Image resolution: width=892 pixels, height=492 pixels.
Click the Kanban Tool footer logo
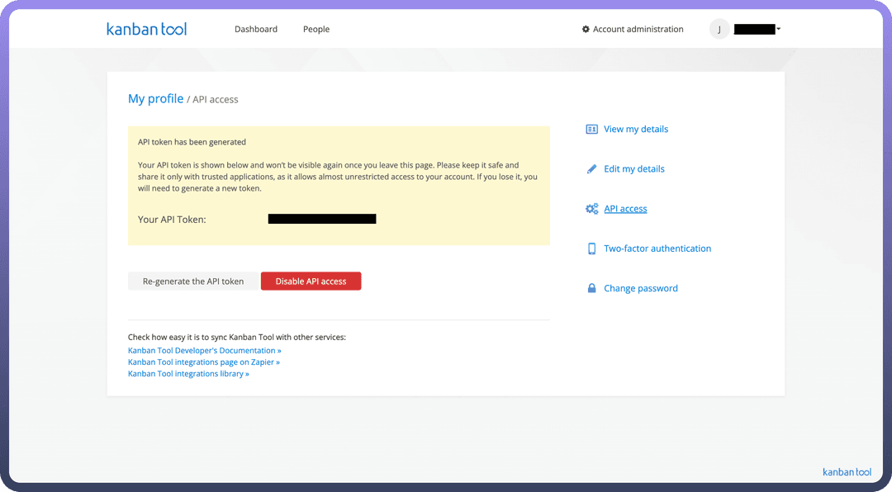click(x=847, y=472)
